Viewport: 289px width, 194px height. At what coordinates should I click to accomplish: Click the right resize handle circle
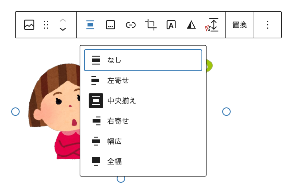tap(226, 112)
